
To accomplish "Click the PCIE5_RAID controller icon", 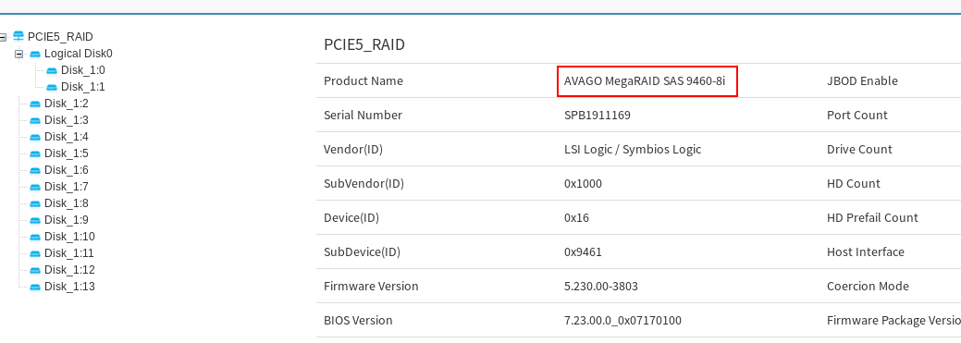I will [19, 37].
